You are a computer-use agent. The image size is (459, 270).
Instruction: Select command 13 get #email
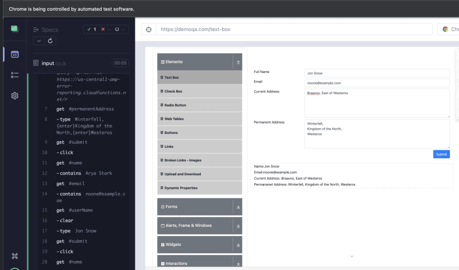click(83, 183)
